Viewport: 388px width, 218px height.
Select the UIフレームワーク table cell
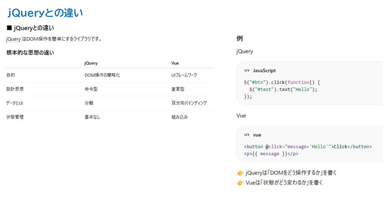click(x=184, y=75)
